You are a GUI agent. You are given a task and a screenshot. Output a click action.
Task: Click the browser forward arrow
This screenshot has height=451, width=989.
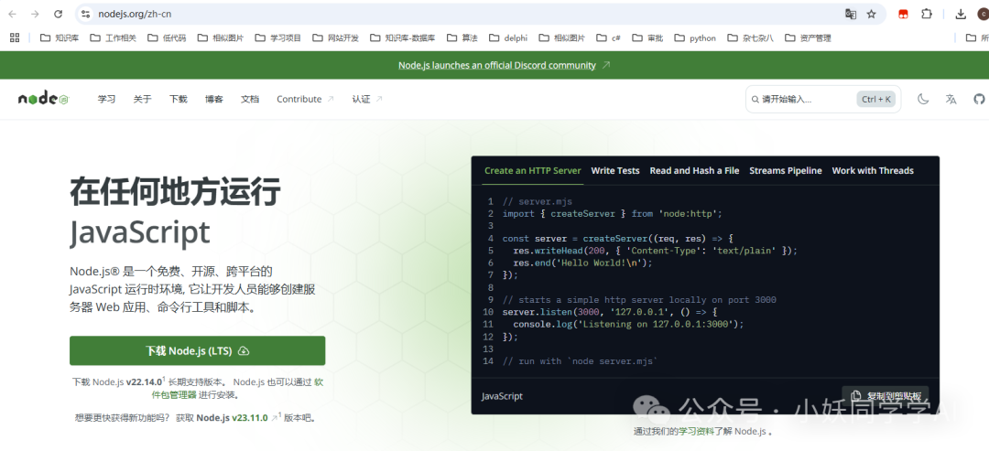[35, 14]
